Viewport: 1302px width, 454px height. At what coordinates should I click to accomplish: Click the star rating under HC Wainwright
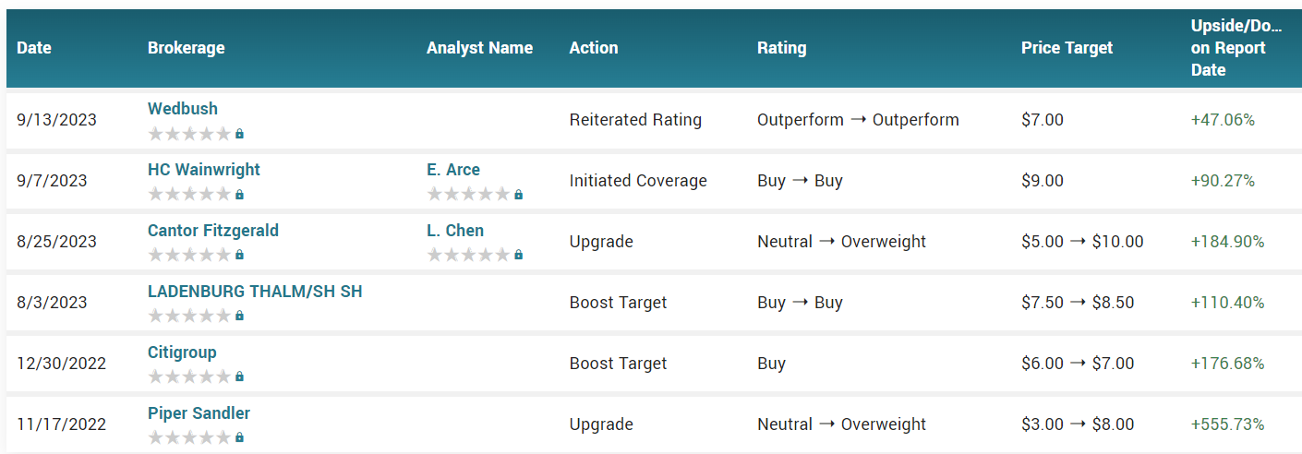[x=189, y=195]
